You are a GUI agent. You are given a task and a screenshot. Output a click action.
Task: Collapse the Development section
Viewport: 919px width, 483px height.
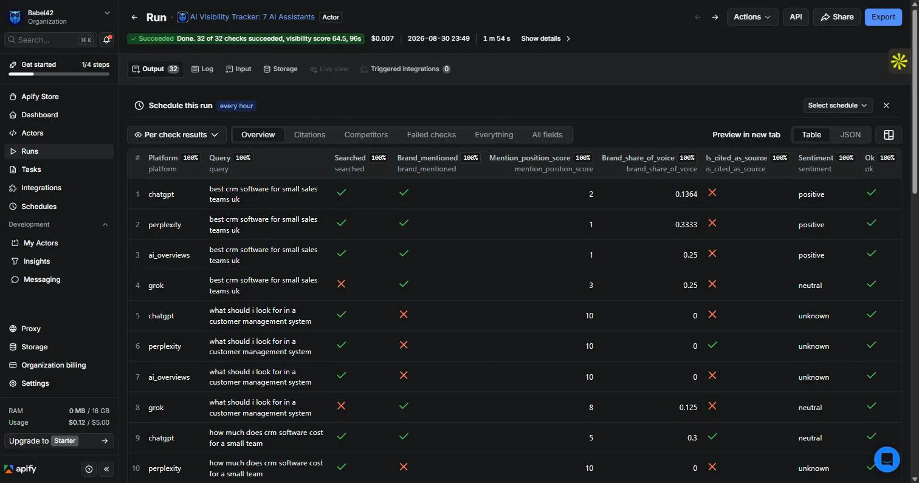point(105,225)
